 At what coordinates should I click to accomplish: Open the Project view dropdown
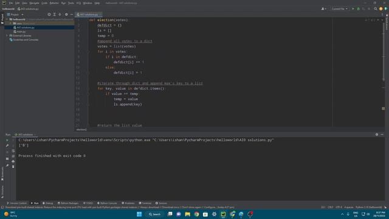(15, 15)
